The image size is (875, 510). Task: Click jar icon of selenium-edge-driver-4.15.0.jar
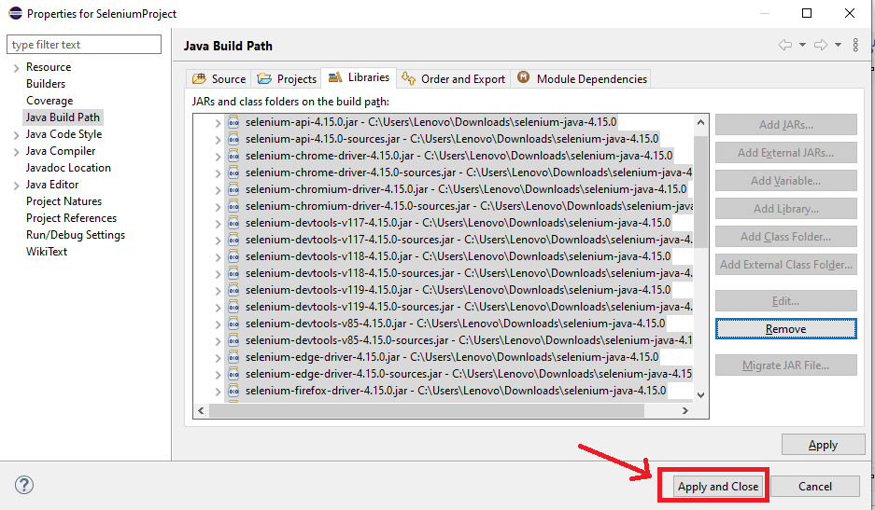[233, 357]
